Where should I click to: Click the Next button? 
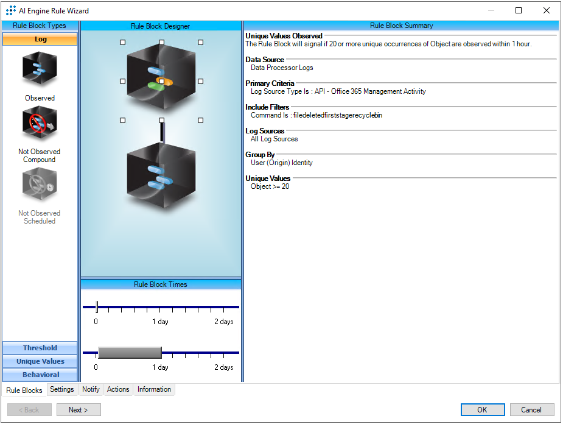click(x=79, y=410)
